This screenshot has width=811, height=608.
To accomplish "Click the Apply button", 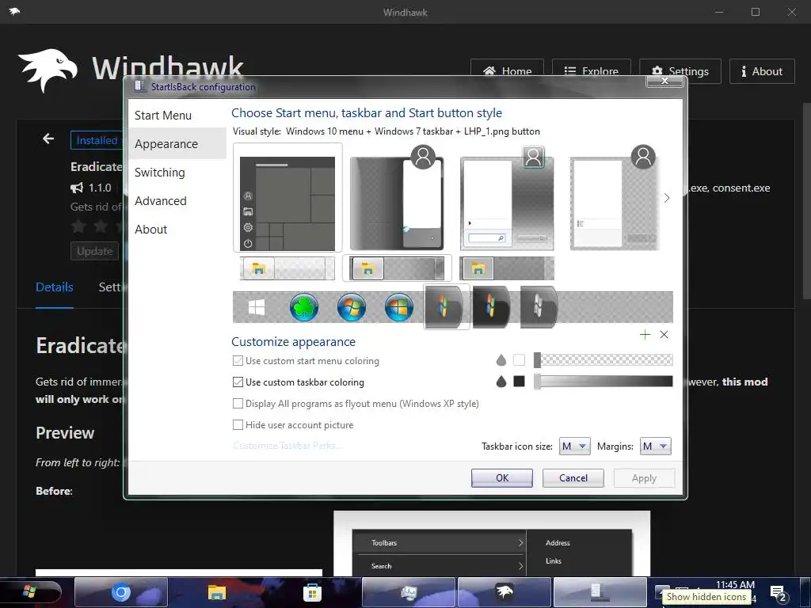I will (644, 477).
